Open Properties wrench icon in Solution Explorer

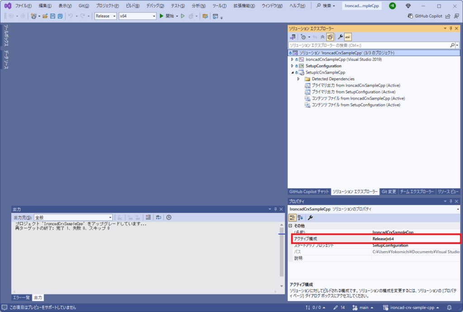click(340, 37)
